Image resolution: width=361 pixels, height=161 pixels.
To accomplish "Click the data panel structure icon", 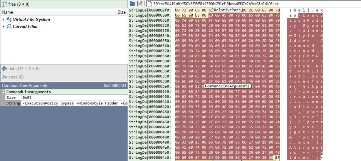I will click(5, 69).
